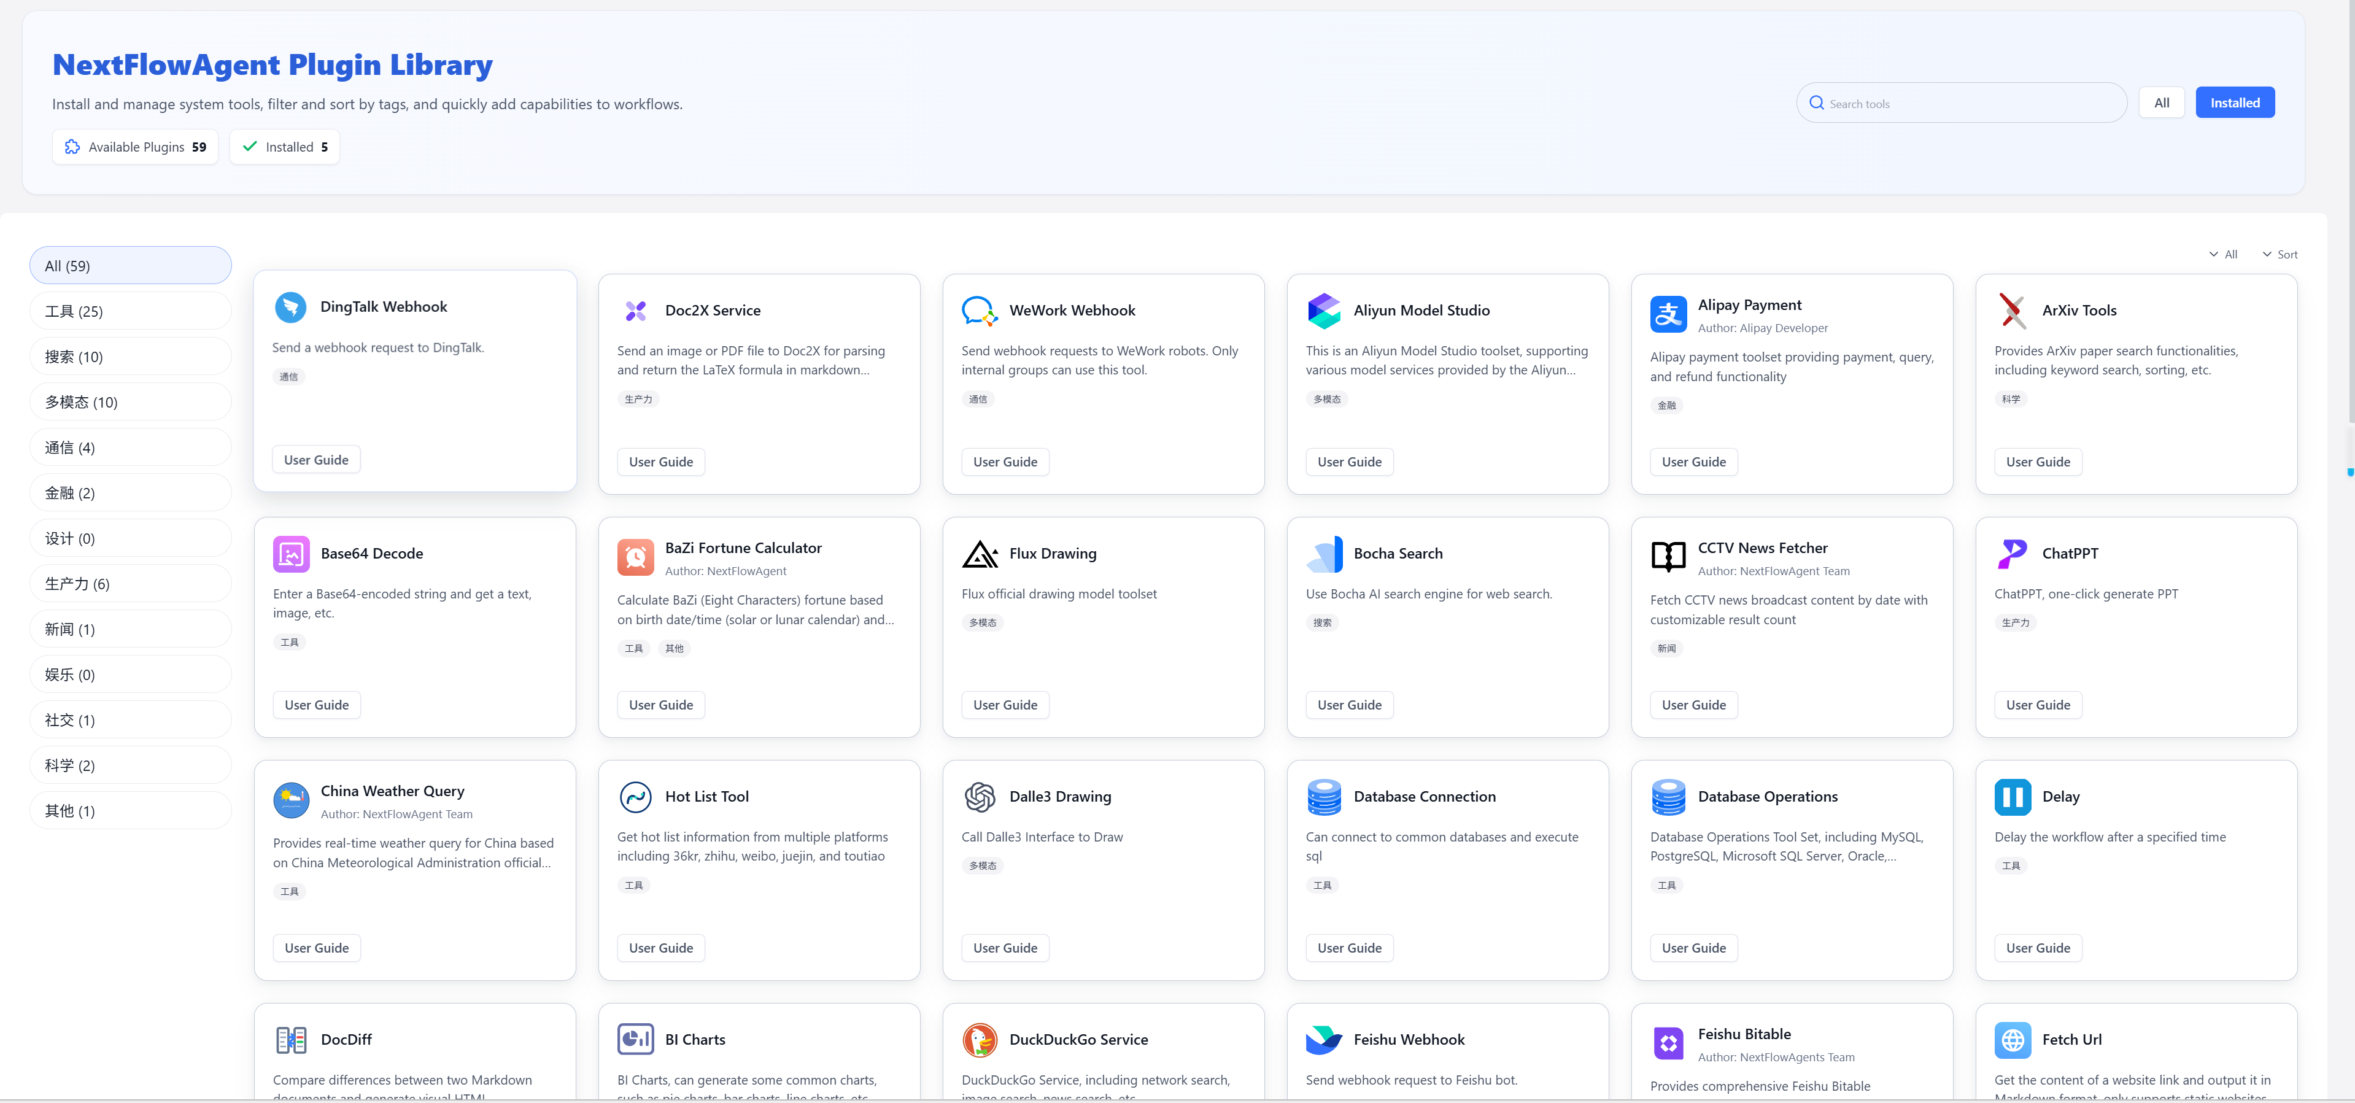Viewport: 2355px width, 1103px height.
Task: Click the Dalle3 Drawing OpenAI icon
Action: (x=979, y=797)
